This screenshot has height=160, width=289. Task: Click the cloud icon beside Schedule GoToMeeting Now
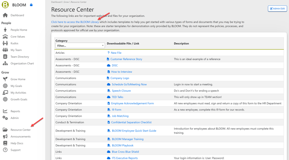[x=109, y=84]
